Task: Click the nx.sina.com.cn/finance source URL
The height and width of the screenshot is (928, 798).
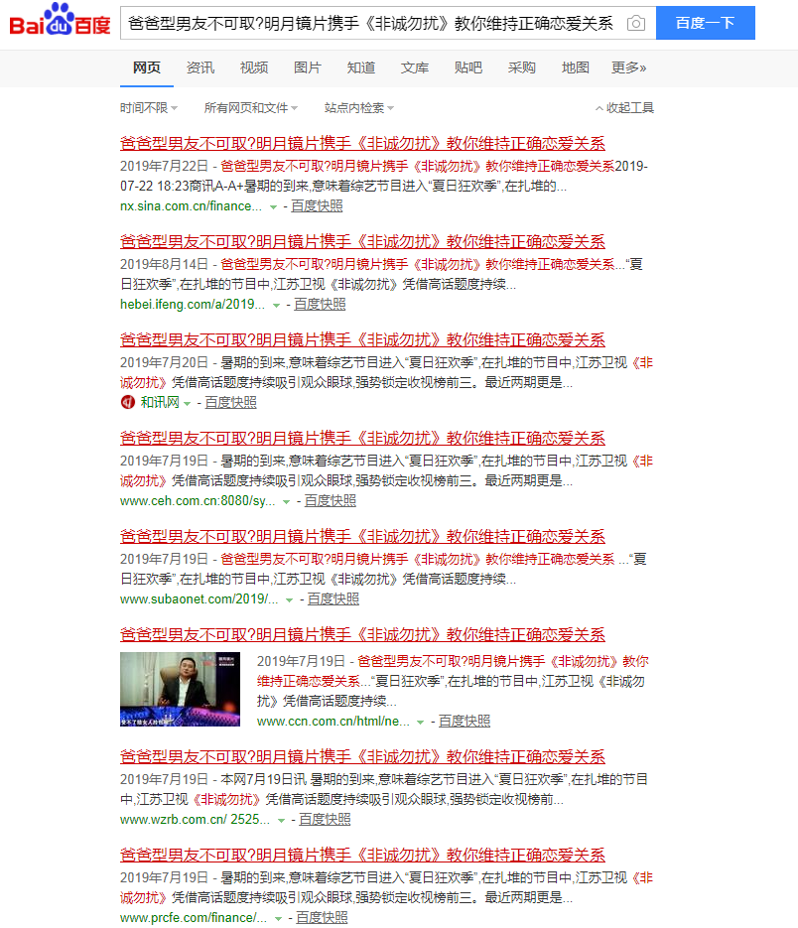Action: coord(191,206)
